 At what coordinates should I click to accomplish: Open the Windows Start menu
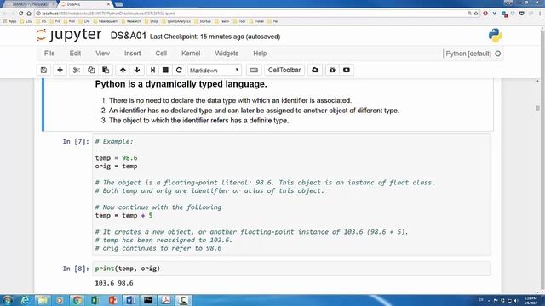(x=8, y=300)
